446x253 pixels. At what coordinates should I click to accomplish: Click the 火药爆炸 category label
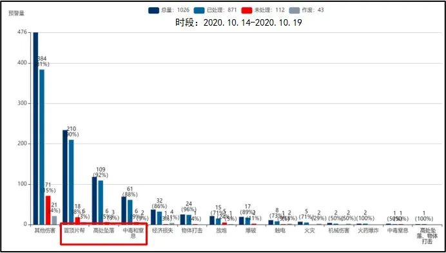tap(369, 230)
